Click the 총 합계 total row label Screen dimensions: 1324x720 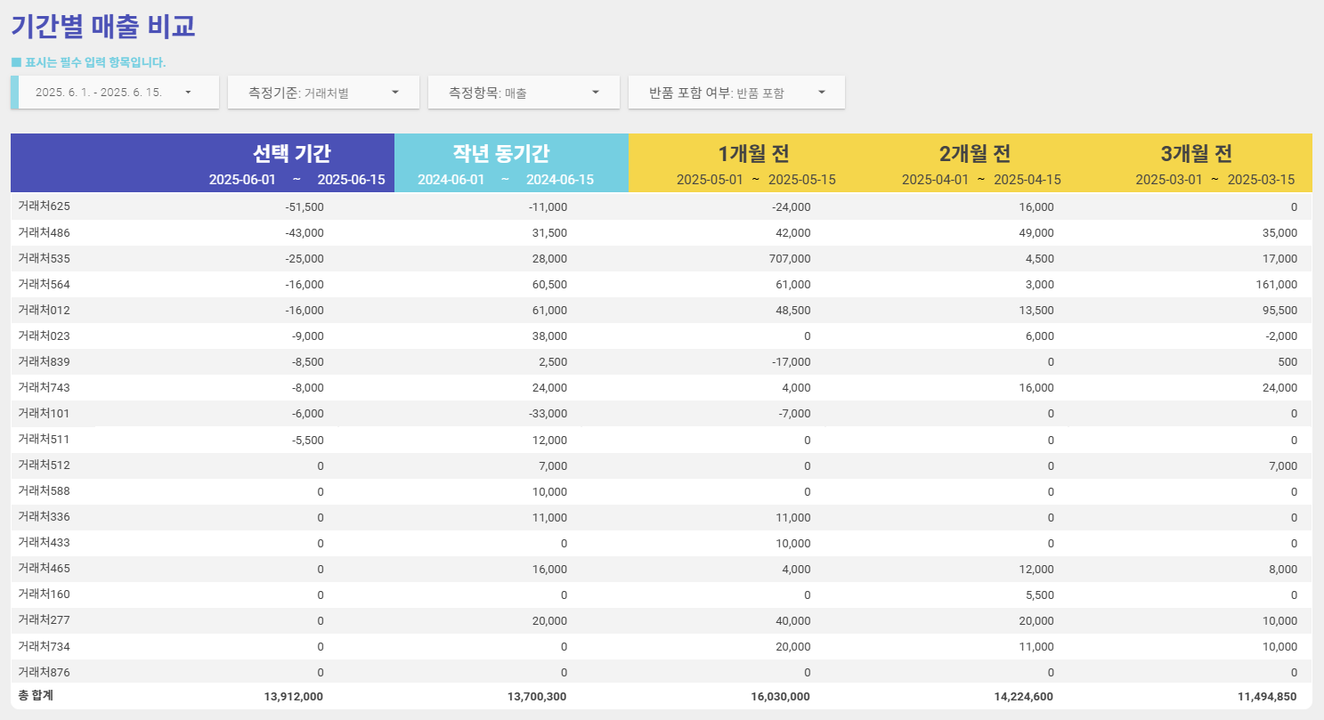(36, 695)
